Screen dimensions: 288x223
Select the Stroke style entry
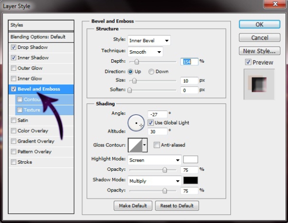pyautogui.click(x=24, y=162)
